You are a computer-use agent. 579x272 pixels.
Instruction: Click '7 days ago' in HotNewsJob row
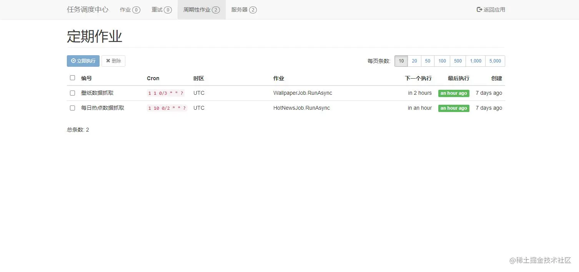(489, 108)
